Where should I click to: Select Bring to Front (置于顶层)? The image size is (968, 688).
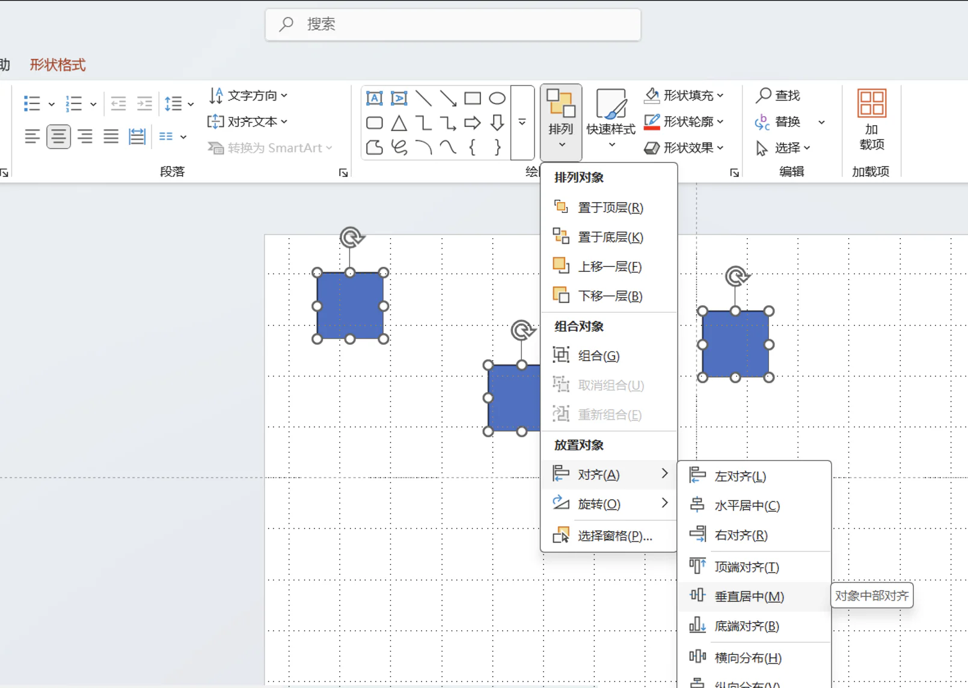(610, 207)
